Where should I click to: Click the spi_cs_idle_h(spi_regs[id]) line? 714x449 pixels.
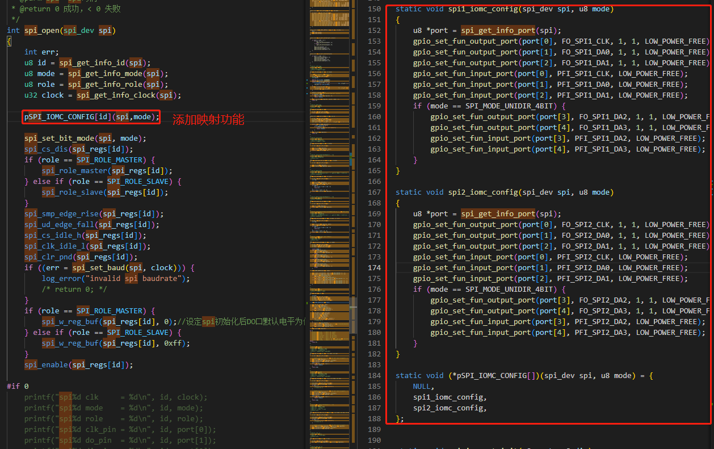(x=85, y=236)
